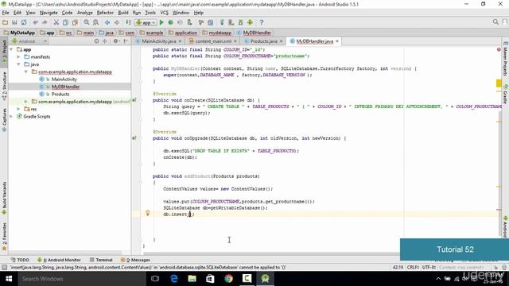Click the mydataapp breadcrumb
Viewport: 509px width, 286px height.
click(220, 33)
